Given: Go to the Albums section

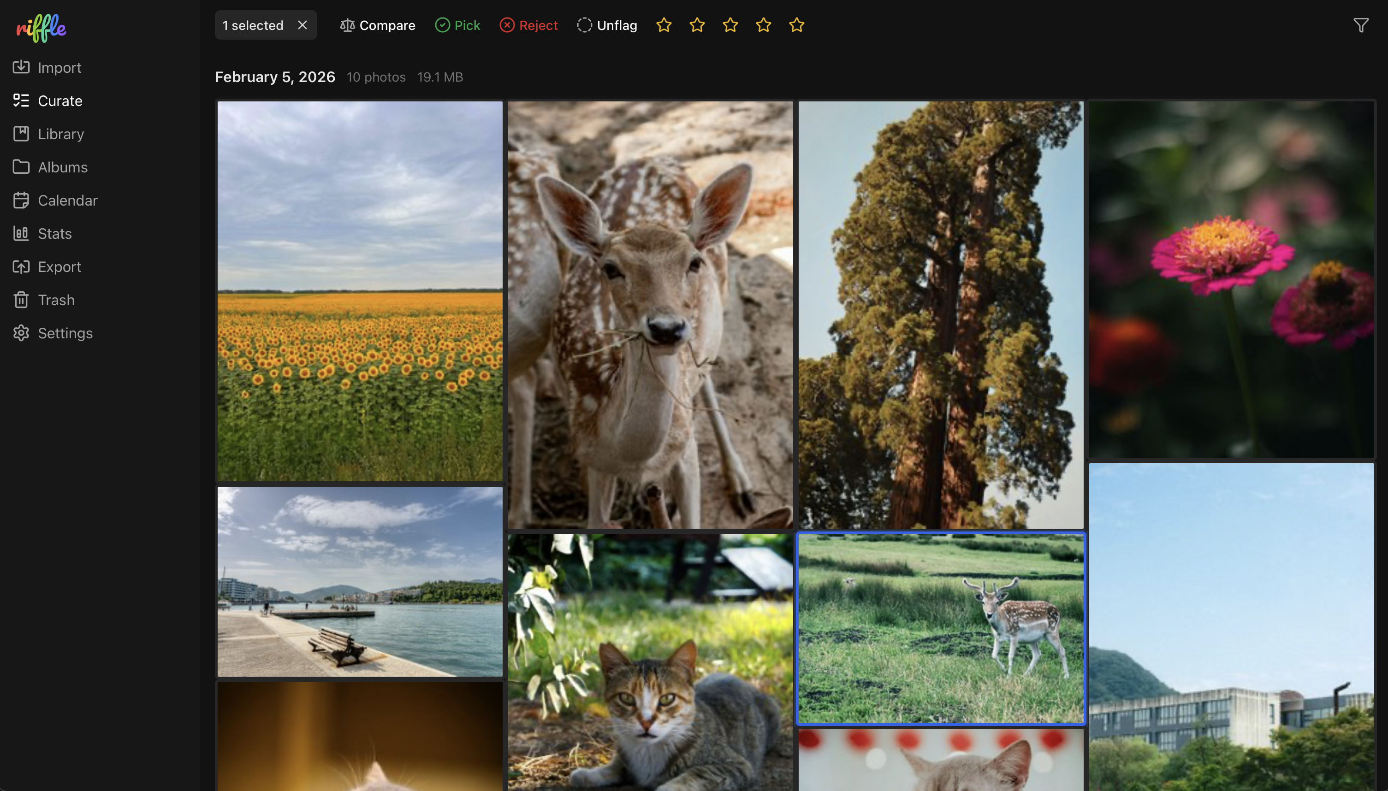Looking at the screenshot, I should coord(62,167).
